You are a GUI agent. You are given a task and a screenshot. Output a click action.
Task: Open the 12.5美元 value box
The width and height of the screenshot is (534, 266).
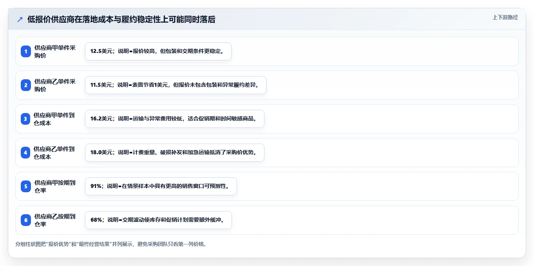click(158, 51)
